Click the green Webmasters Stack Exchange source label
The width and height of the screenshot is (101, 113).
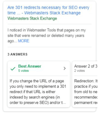(x=32, y=18)
